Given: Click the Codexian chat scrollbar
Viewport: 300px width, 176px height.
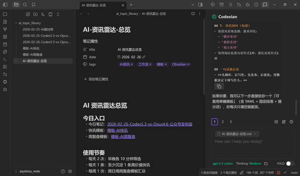Looking at the screenshot, I should click(x=296, y=107).
